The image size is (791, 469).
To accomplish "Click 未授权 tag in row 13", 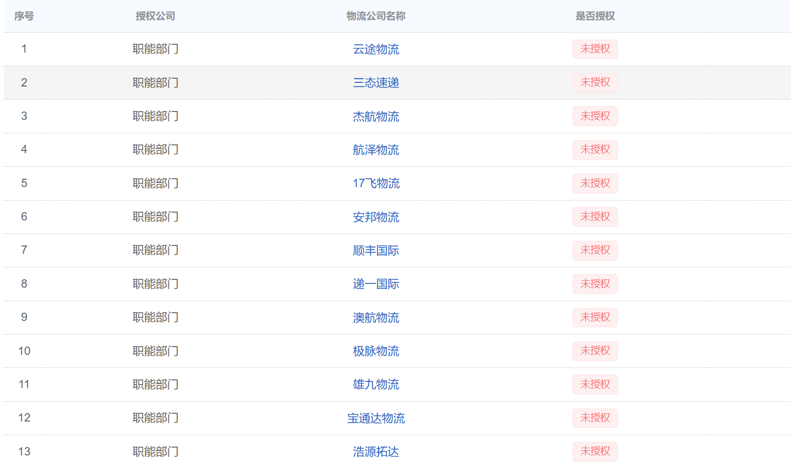I will click(594, 452).
